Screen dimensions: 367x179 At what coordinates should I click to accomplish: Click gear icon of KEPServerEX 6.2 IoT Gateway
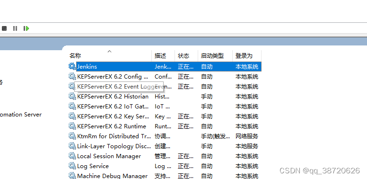click(x=72, y=106)
